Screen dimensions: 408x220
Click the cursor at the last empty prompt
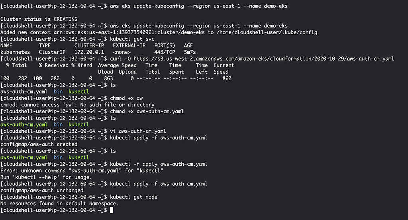click(112, 210)
